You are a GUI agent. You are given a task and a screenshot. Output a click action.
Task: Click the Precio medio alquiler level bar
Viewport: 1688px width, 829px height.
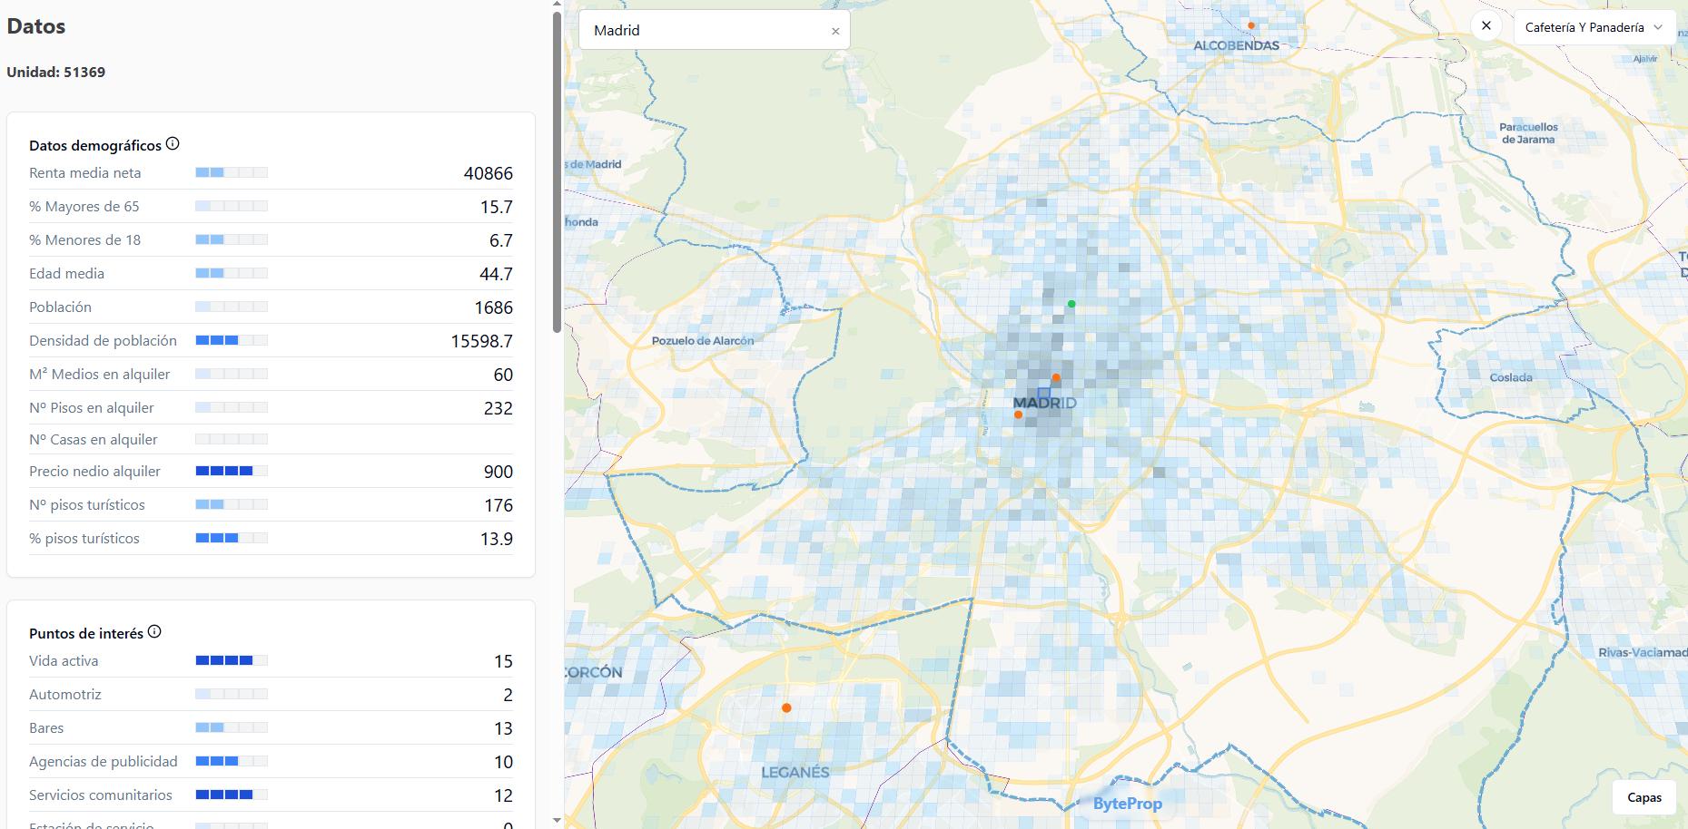click(x=232, y=471)
